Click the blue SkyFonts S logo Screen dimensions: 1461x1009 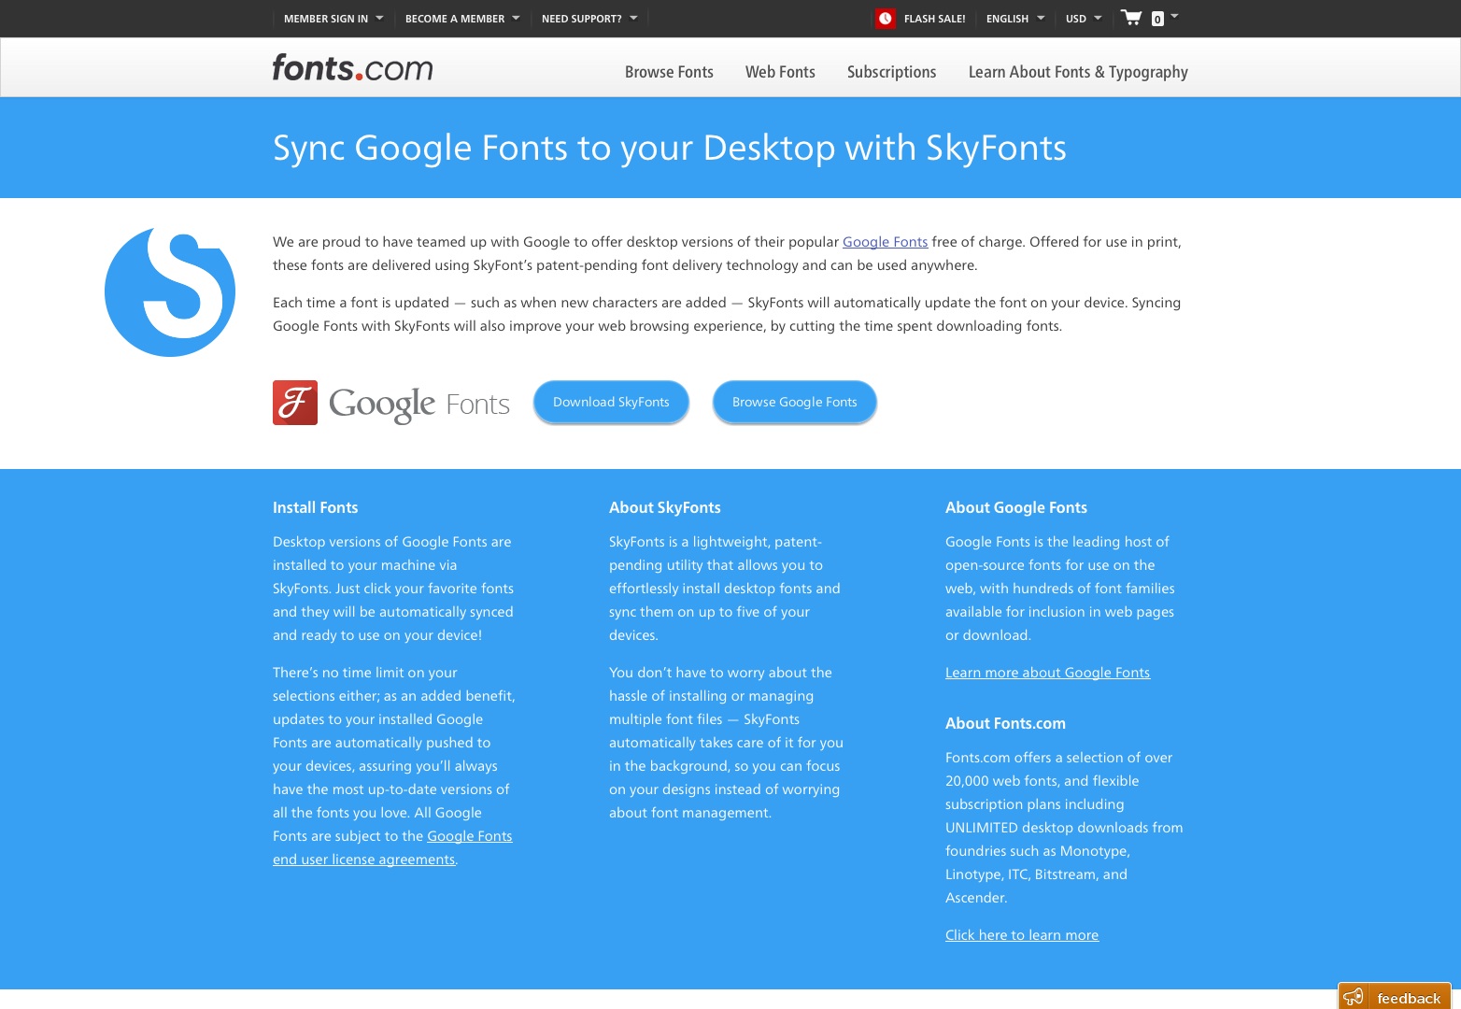coord(170,291)
